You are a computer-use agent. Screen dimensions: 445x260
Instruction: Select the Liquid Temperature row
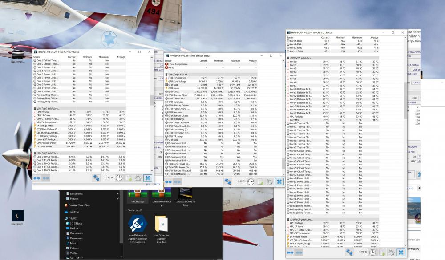[210, 64]
